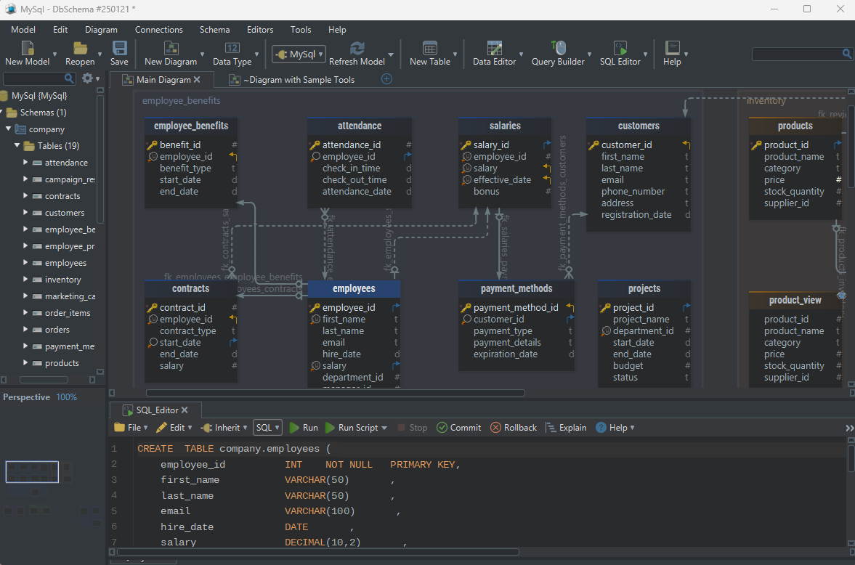The image size is (855, 565).
Task: Click the double-arrow overflow in SQL toolbar
Action: 849,428
